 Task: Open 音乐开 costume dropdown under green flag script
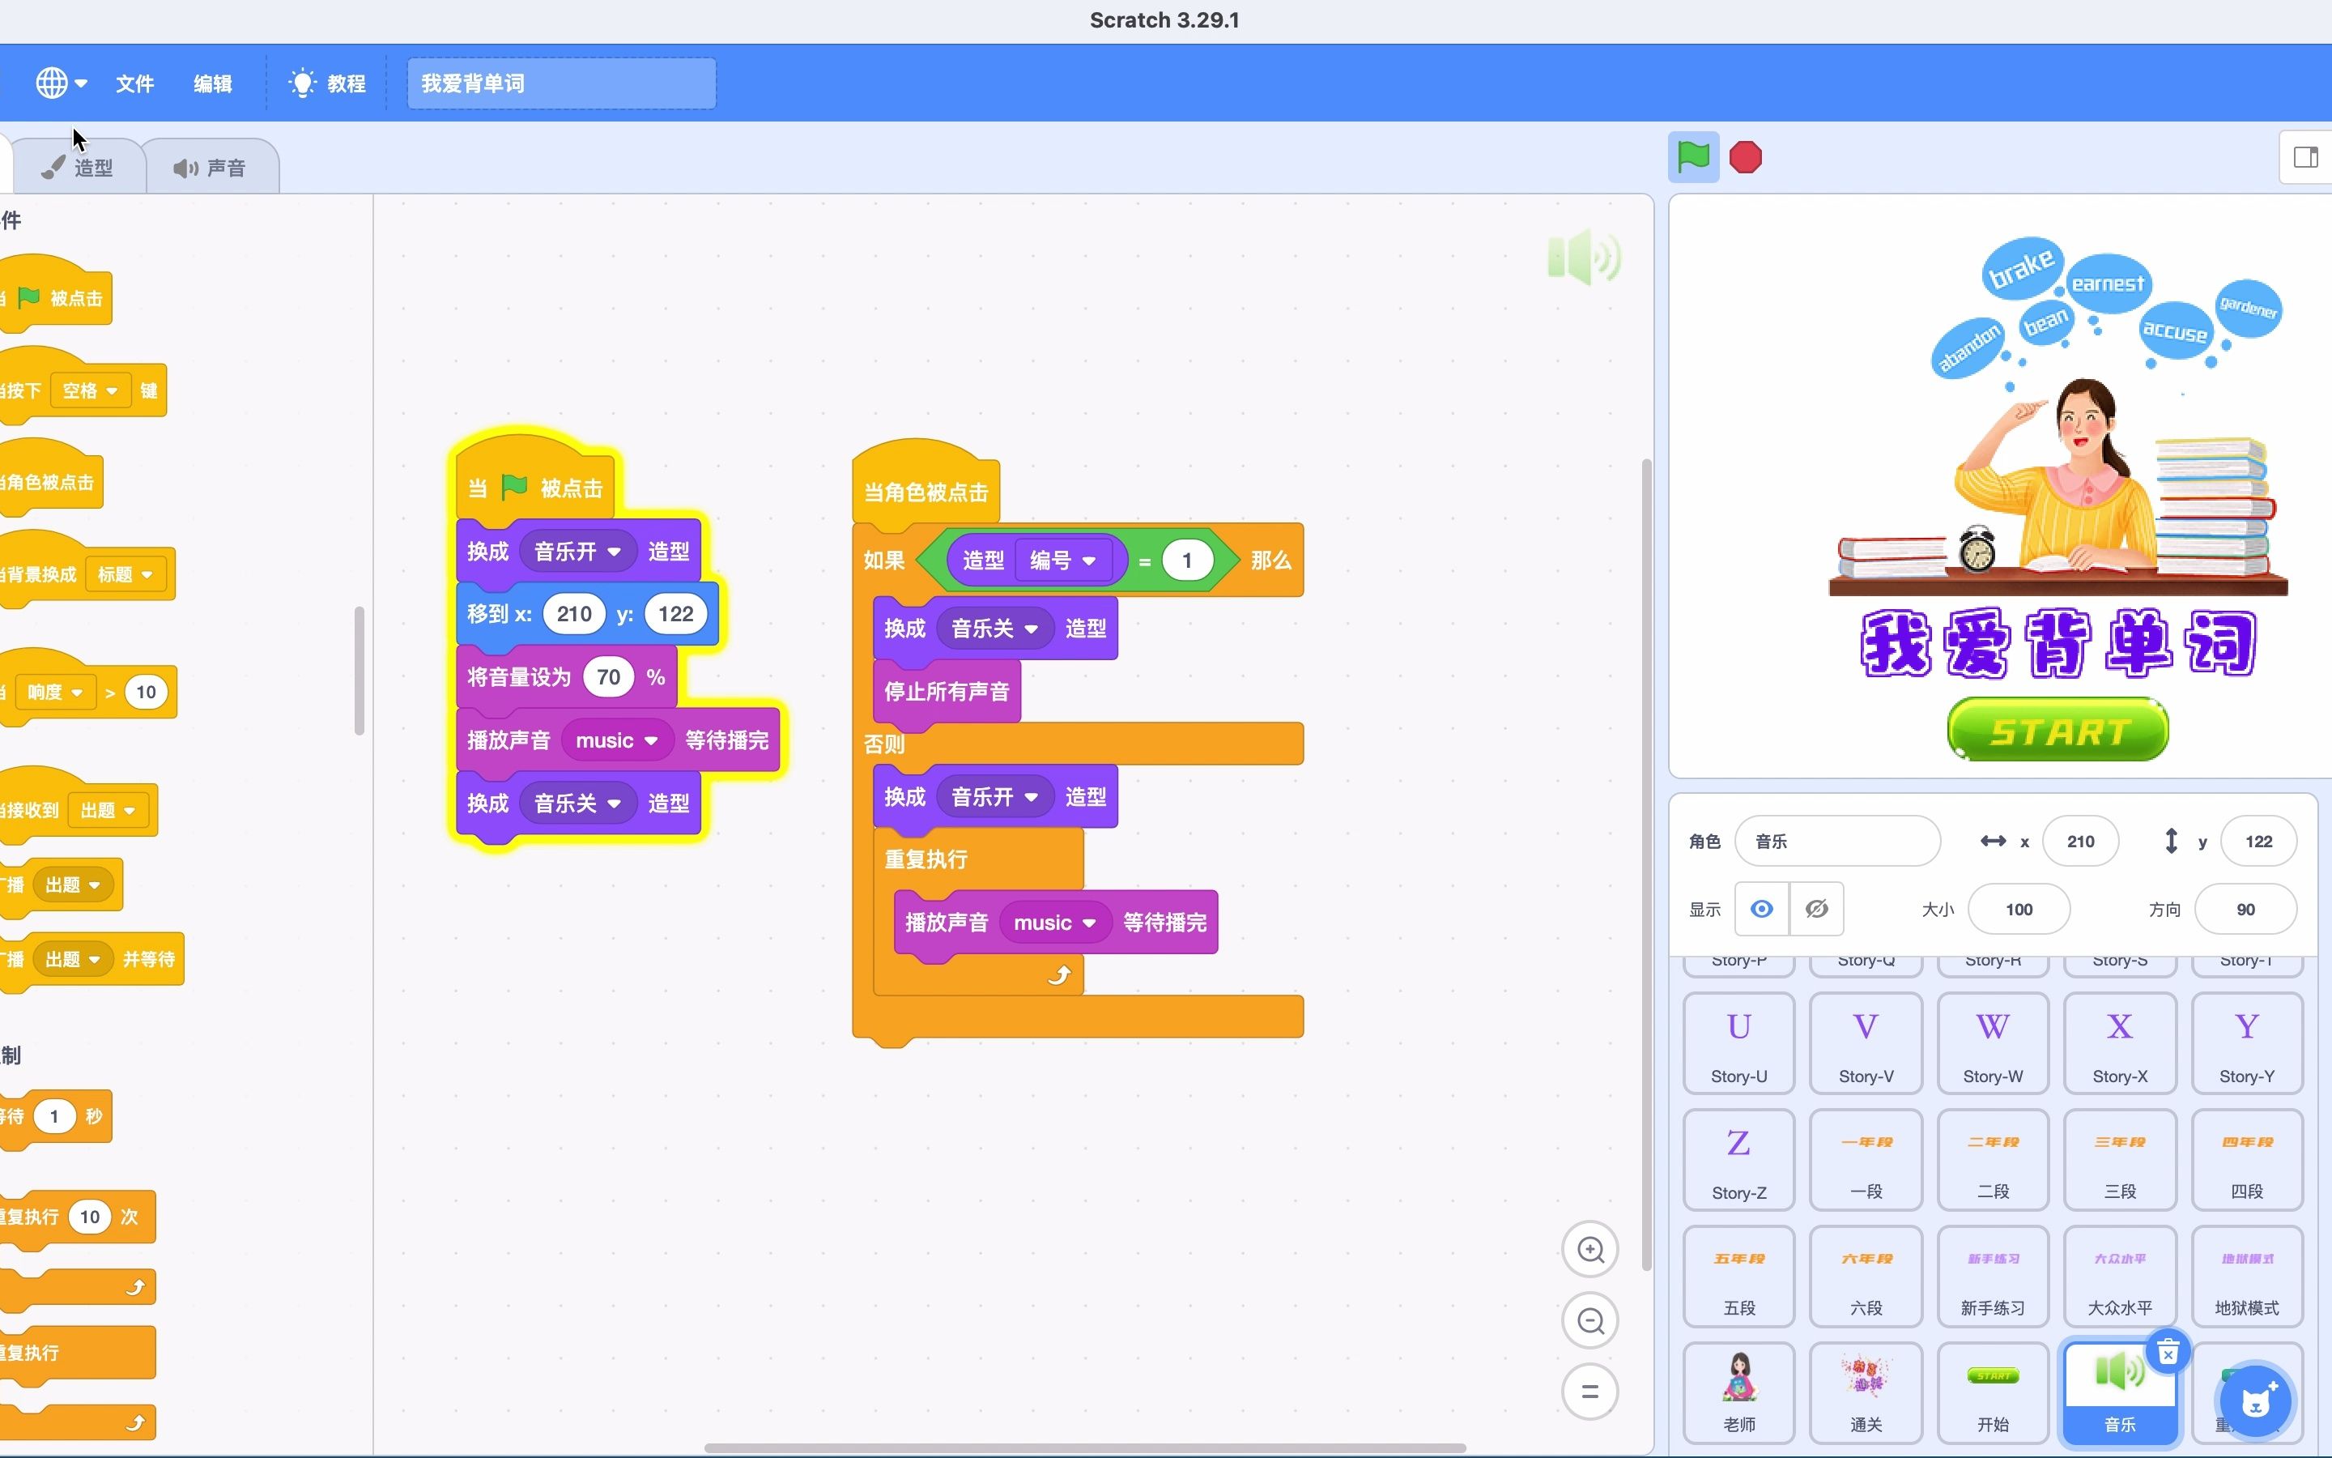[577, 552]
